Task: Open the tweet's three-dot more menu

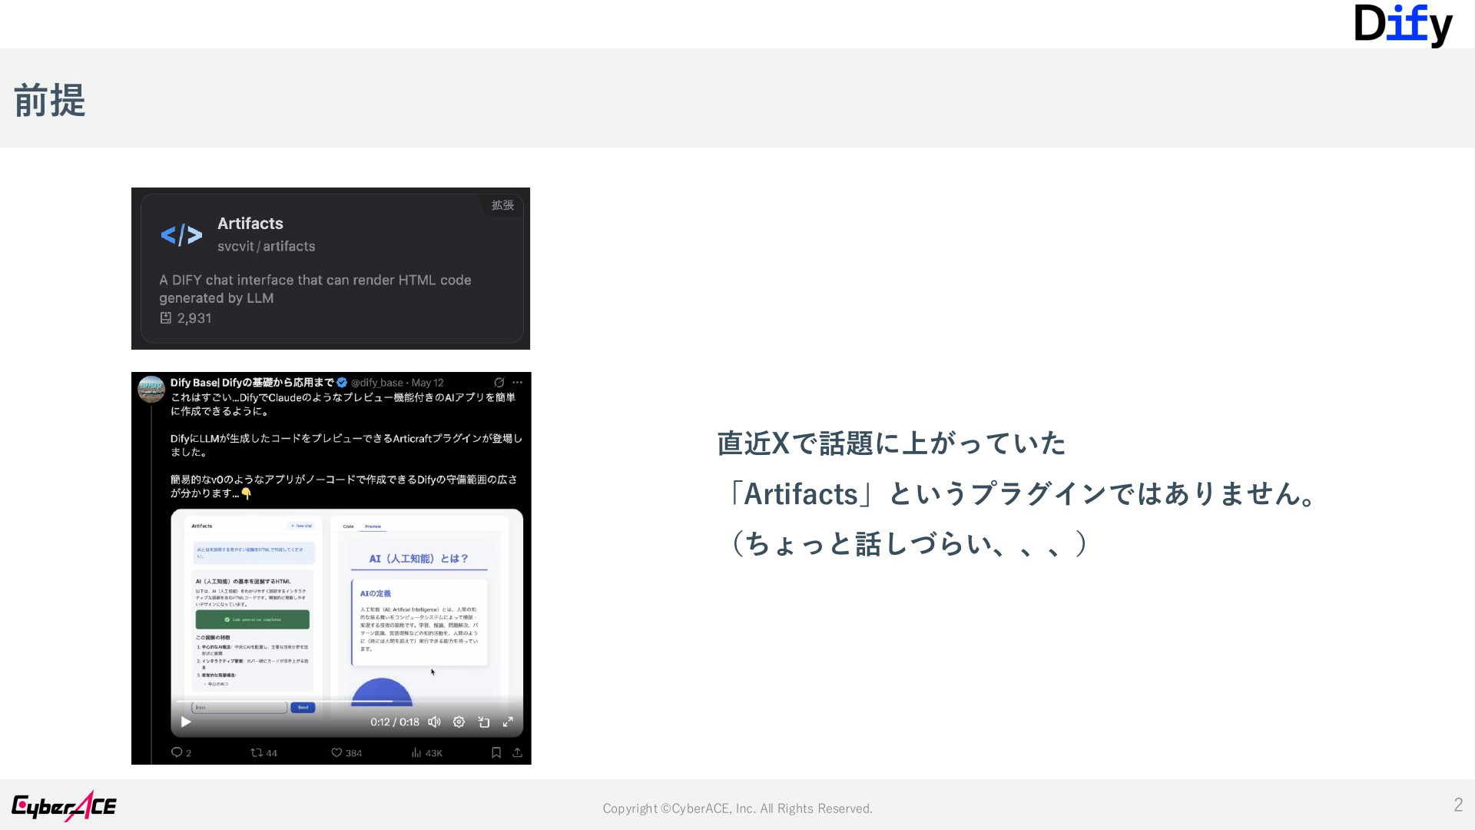Action: 518,383
